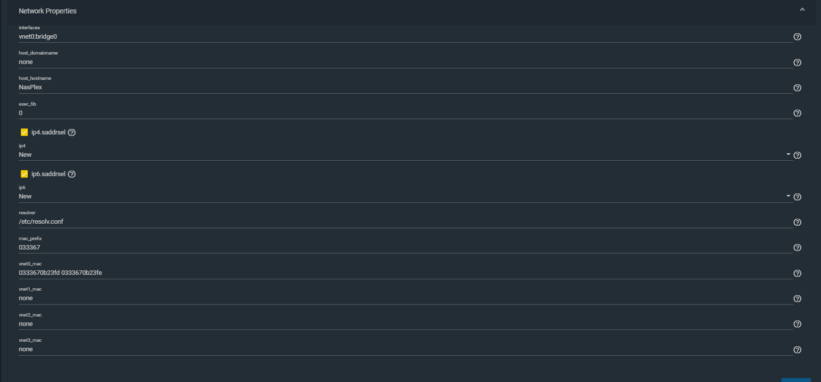Uncheck the ip4.saddrsel checkbox
Viewport: 821px width, 382px height.
[24, 132]
